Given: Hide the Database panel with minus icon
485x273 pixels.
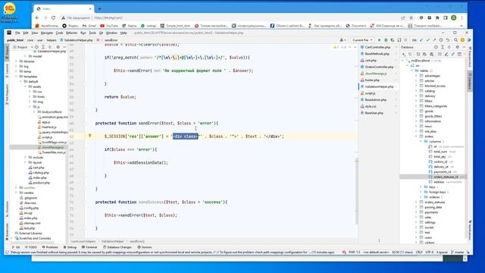Looking at the screenshot, I should tap(464, 47).
